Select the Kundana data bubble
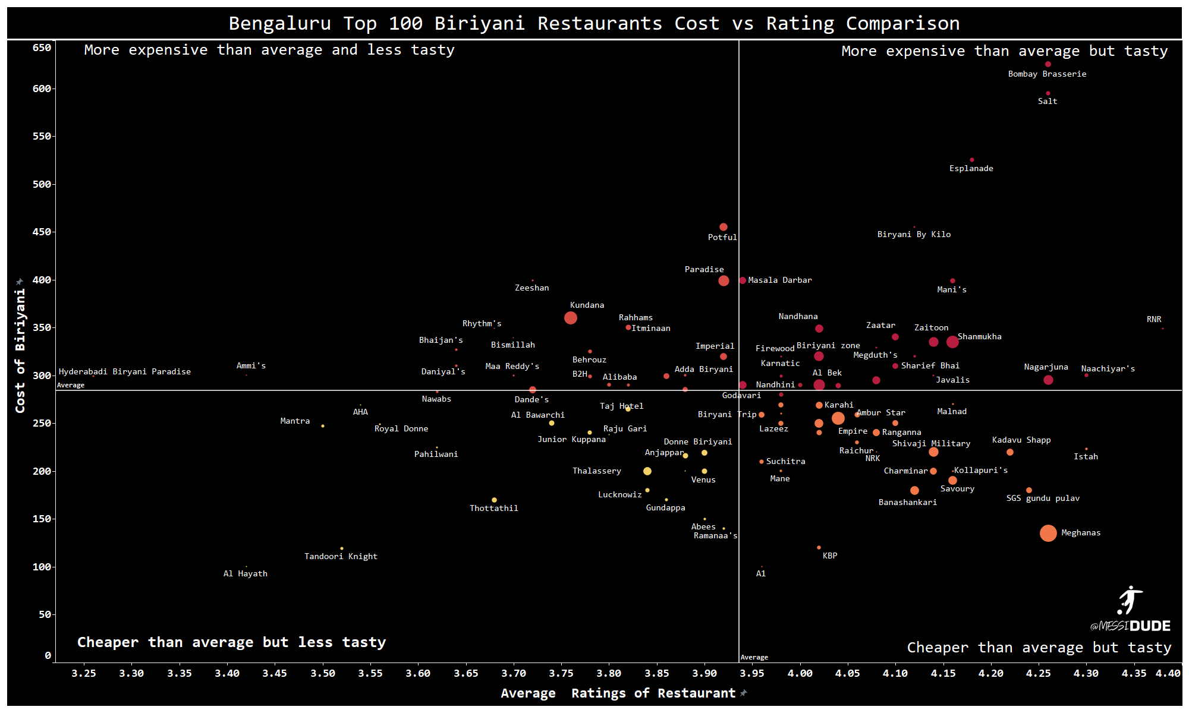This screenshot has width=1189, height=713. [570, 318]
